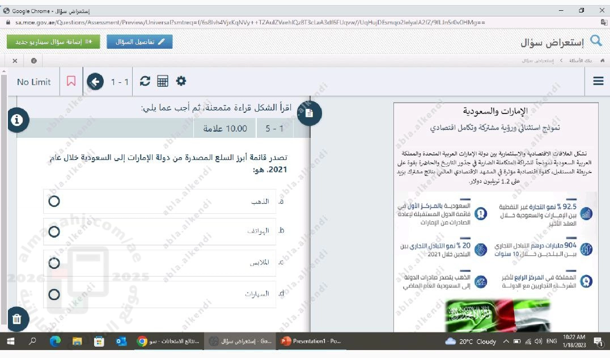
Task: Click the green إضافة سؤال سيناريو جديد button
Action: coord(53,41)
